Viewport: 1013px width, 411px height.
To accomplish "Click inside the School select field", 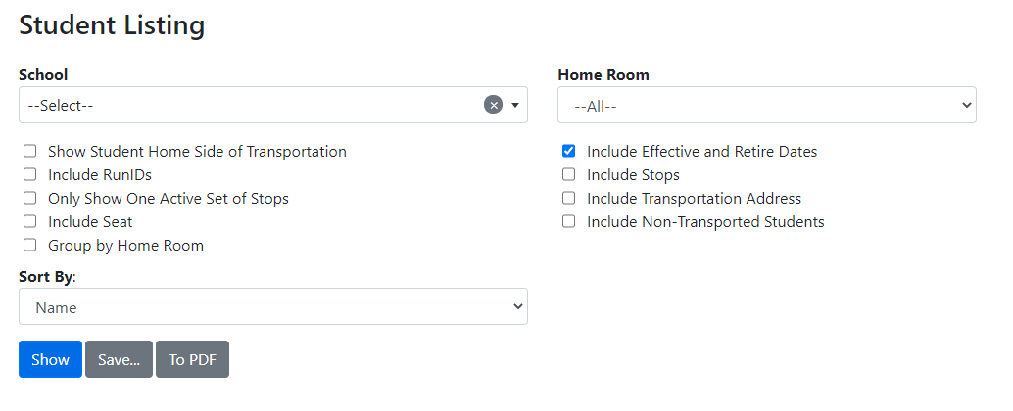I will point(245,105).
